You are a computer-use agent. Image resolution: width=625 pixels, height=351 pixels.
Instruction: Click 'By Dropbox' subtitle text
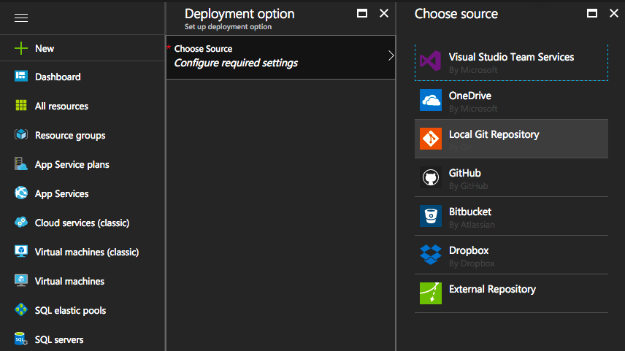pos(472,263)
